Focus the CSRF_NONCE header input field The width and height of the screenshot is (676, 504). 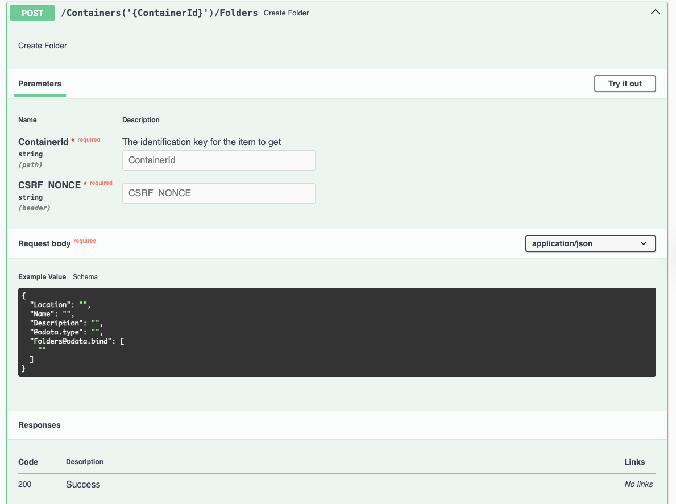pos(218,193)
